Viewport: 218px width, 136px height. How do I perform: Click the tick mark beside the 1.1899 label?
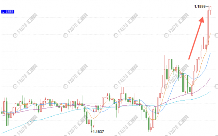click(207, 6)
